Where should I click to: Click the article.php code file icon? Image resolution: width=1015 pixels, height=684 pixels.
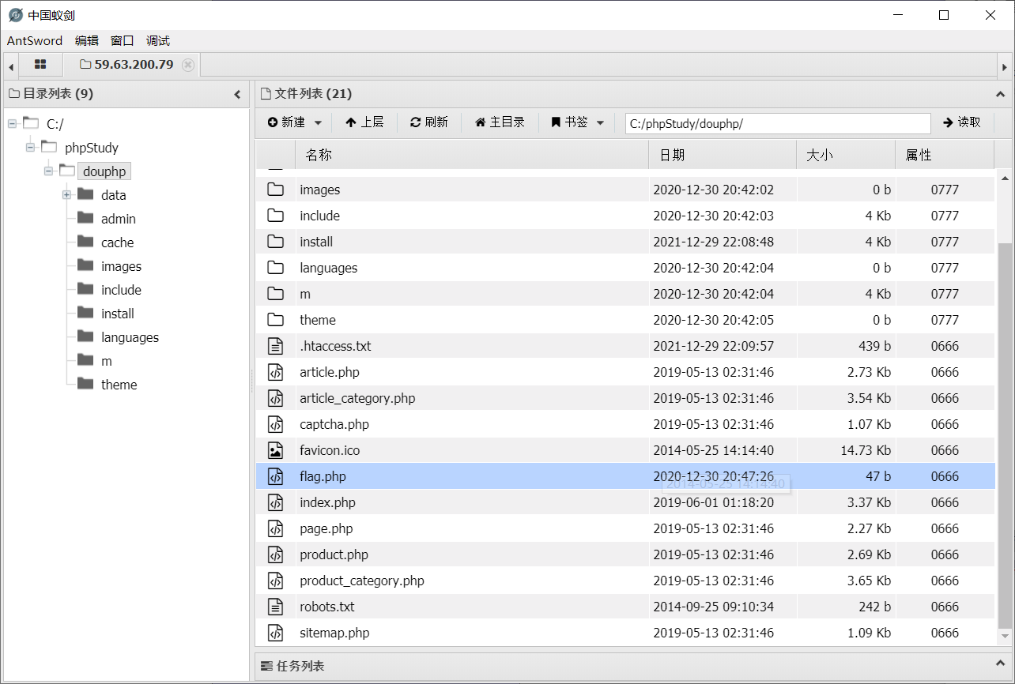[x=275, y=372]
